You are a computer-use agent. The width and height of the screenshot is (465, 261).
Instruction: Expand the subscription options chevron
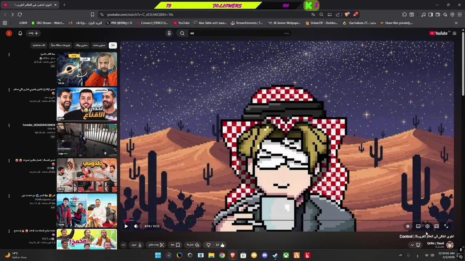(412, 245)
